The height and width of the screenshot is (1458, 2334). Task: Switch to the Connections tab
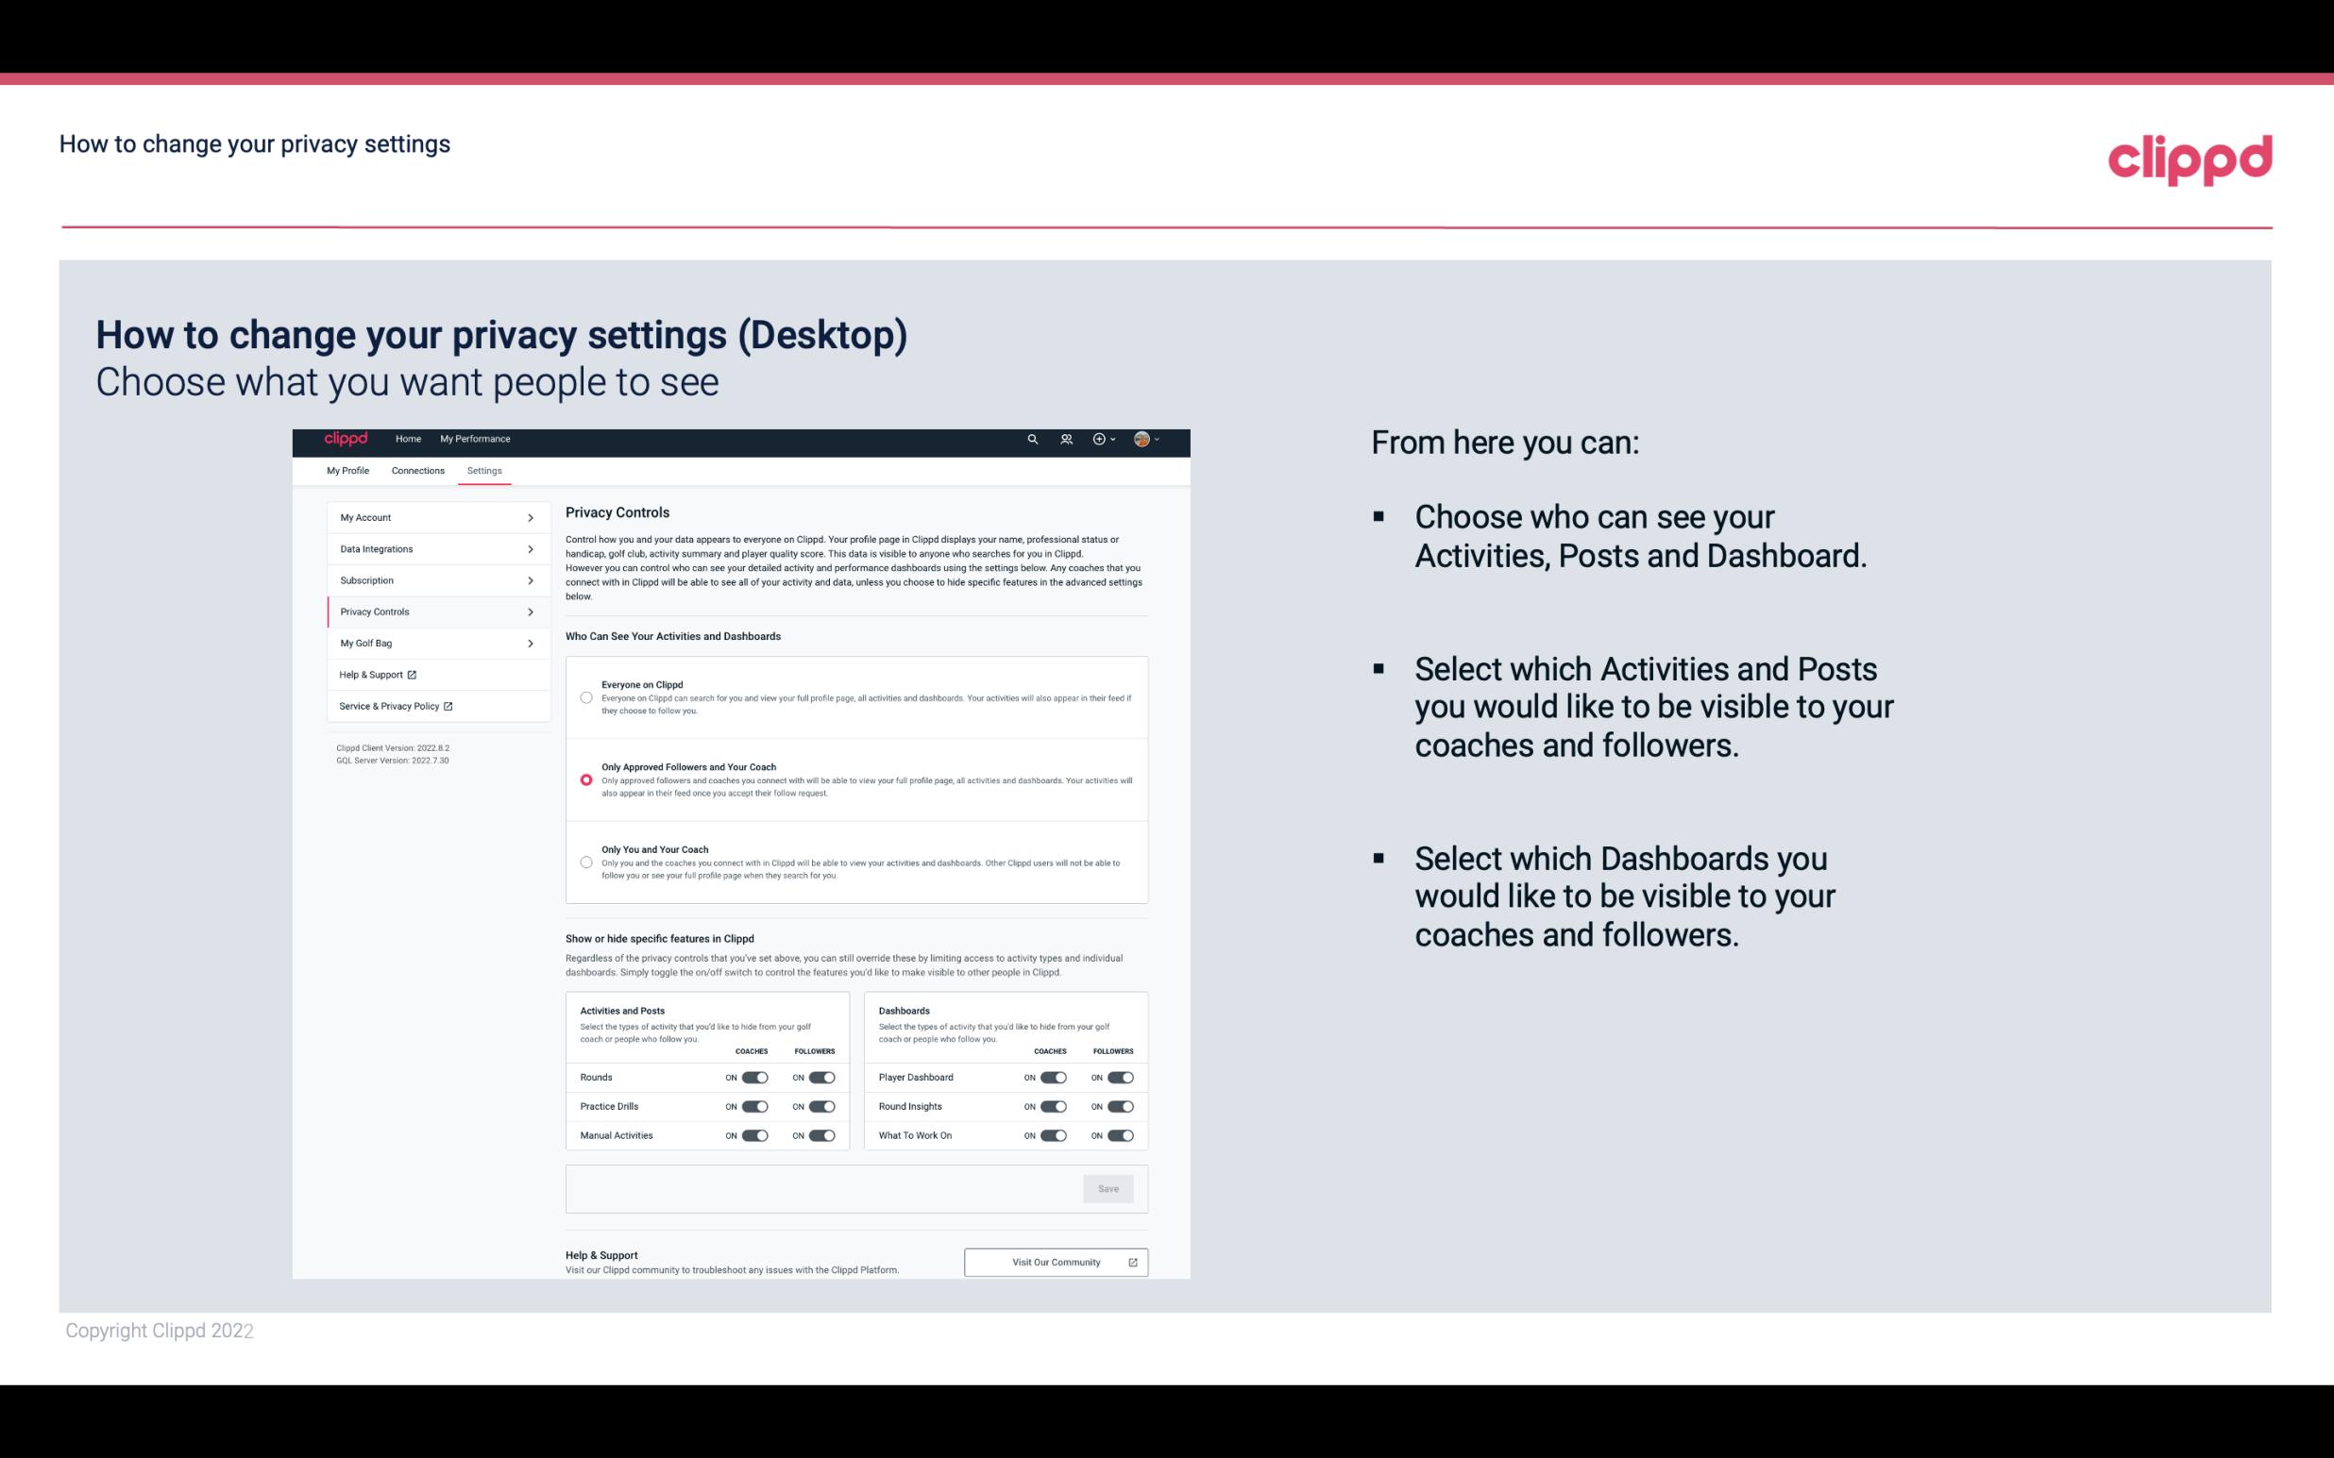click(x=416, y=470)
